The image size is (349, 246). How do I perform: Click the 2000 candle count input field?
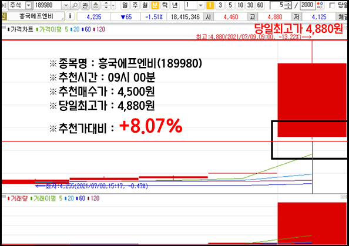coord(307,5)
